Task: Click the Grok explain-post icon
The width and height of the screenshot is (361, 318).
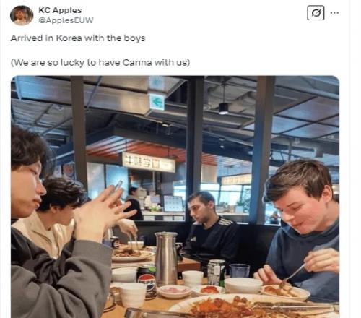Action: tap(316, 13)
